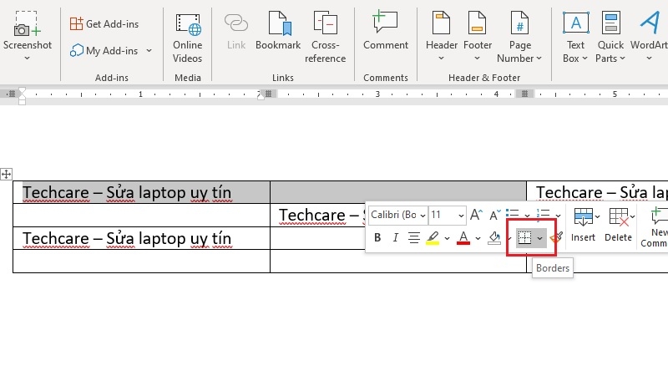Click the third-row Techcare text
The height and width of the screenshot is (376, 668).
pyautogui.click(x=127, y=238)
